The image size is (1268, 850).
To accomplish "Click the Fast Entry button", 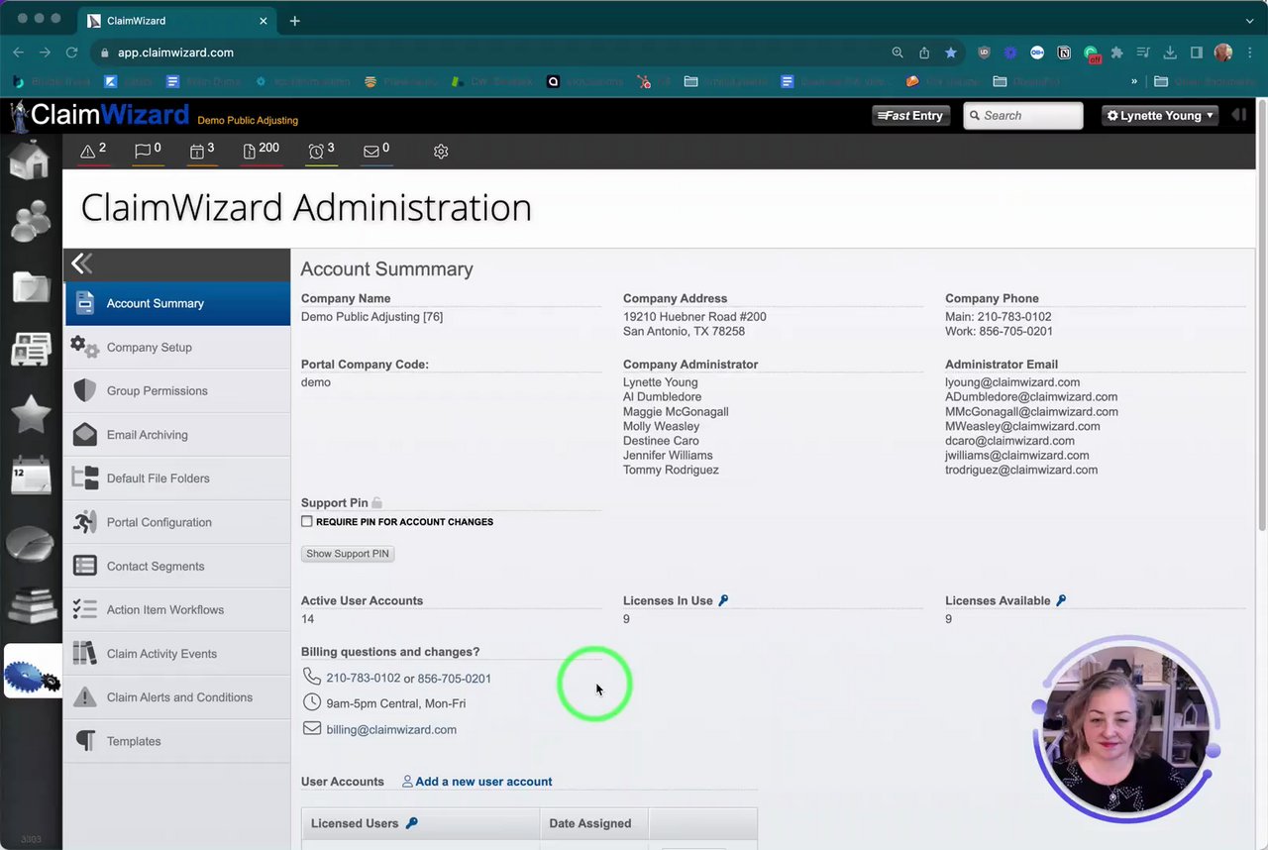I will point(911,116).
